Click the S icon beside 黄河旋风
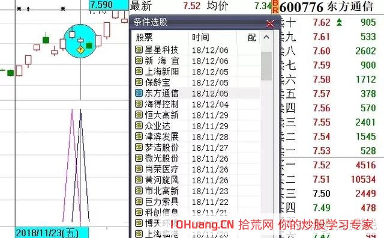The image size is (384, 238). [x=139, y=180]
